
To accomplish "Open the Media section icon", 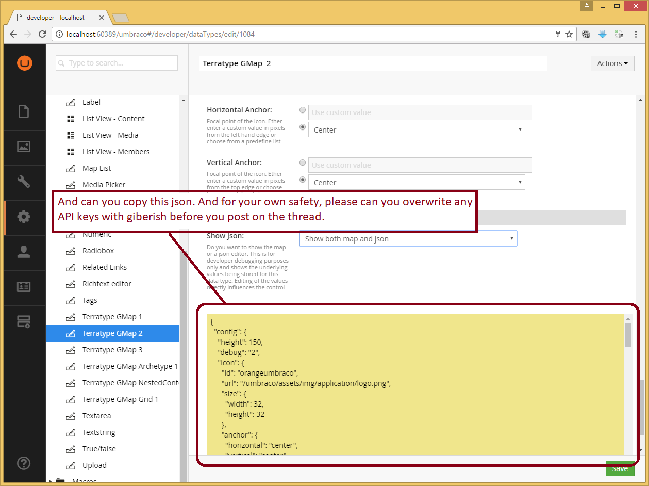I will tap(24, 147).
